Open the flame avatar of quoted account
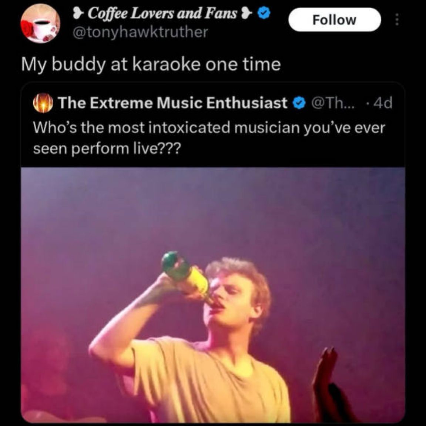Viewport: 426px width, 426px height. [x=43, y=103]
